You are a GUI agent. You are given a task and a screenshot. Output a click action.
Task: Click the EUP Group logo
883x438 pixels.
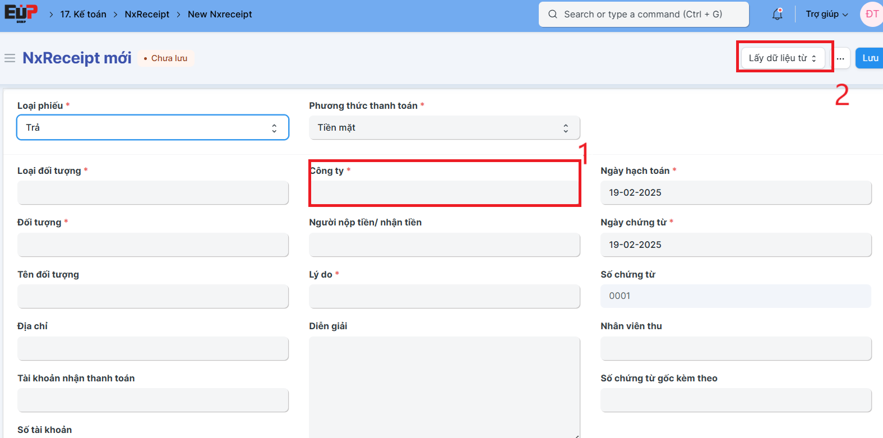point(21,13)
